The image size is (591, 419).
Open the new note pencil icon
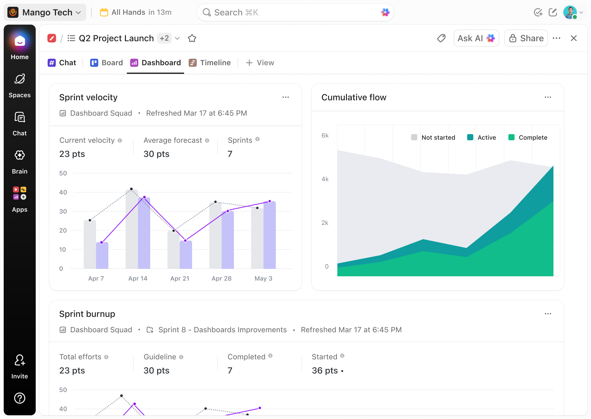coord(553,12)
